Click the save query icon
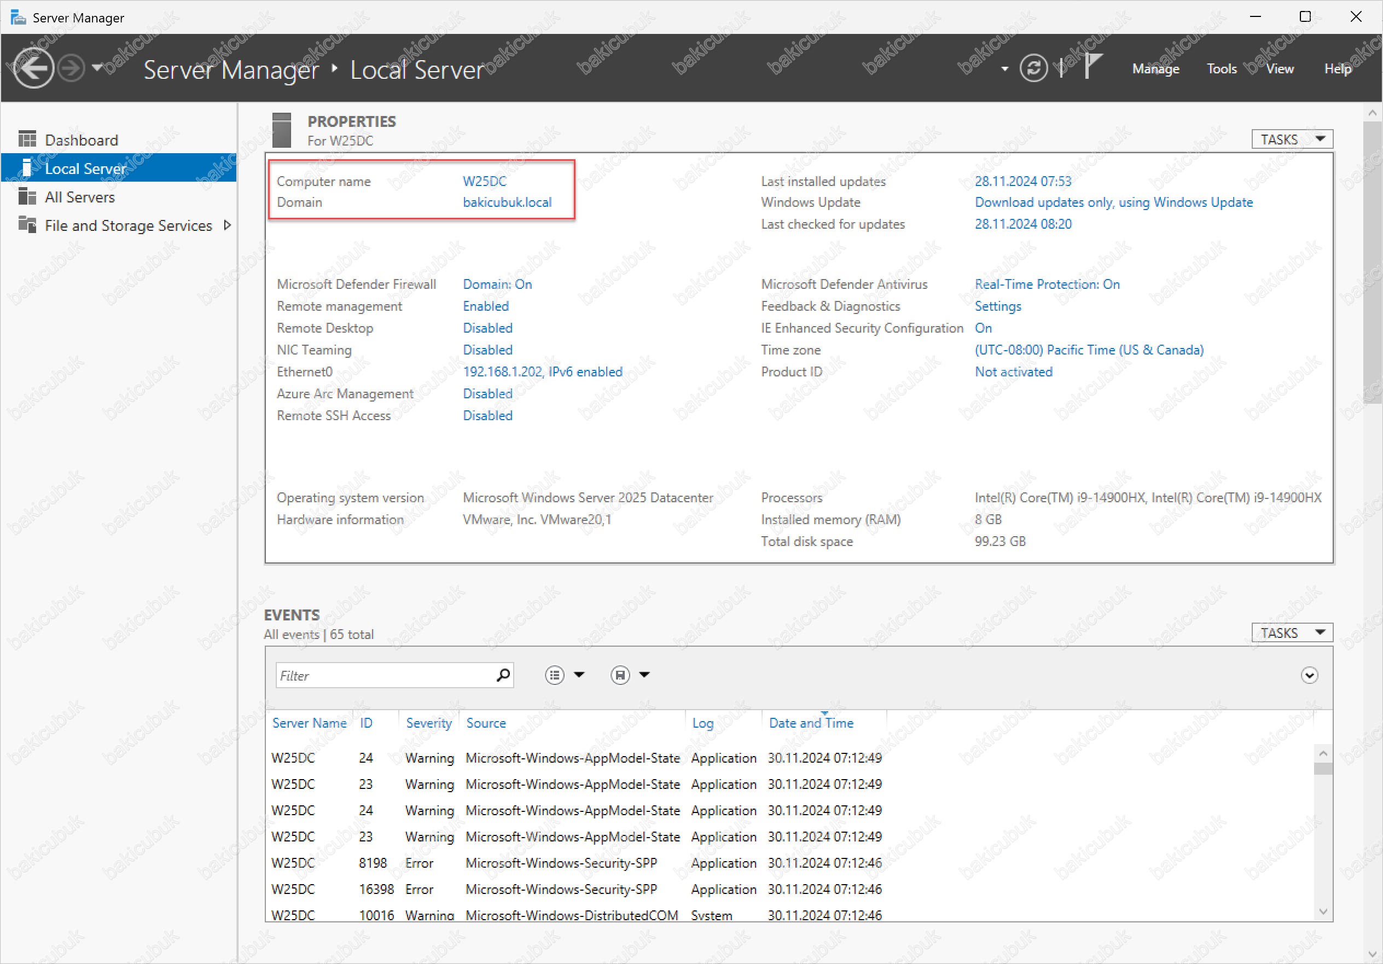Image resolution: width=1383 pixels, height=964 pixels. (620, 675)
